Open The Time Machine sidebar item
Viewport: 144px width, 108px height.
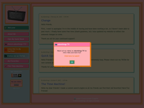[17, 66]
